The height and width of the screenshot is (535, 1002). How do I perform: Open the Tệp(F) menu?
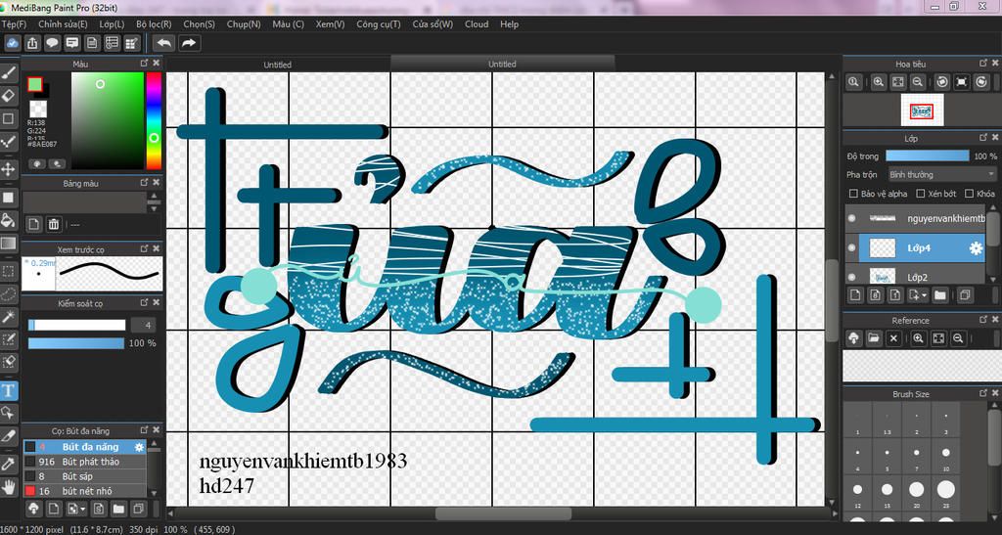(x=14, y=24)
